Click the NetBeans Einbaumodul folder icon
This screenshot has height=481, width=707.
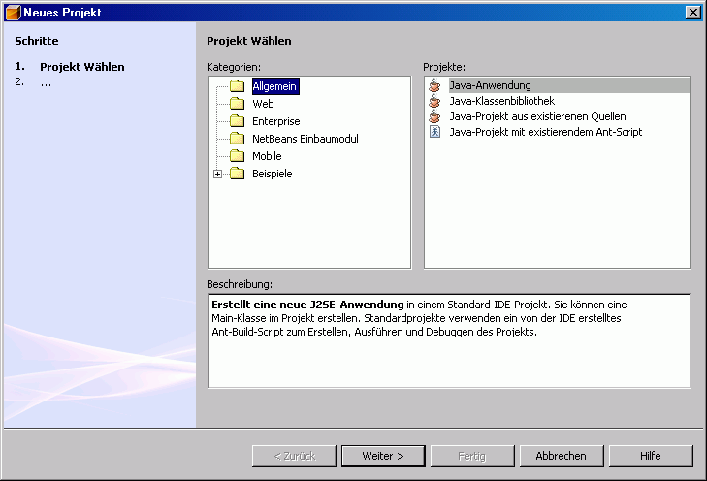[238, 139]
